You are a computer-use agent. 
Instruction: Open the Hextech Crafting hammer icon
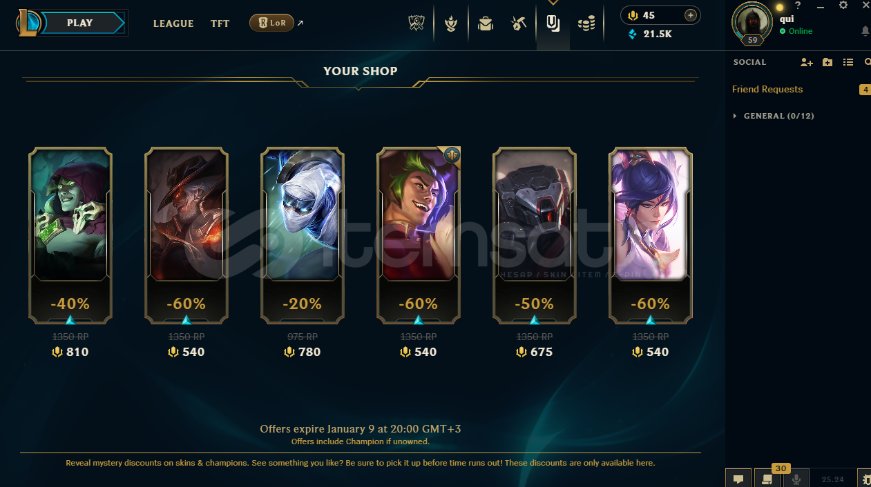pyautogui.click(x=519, y=24)
